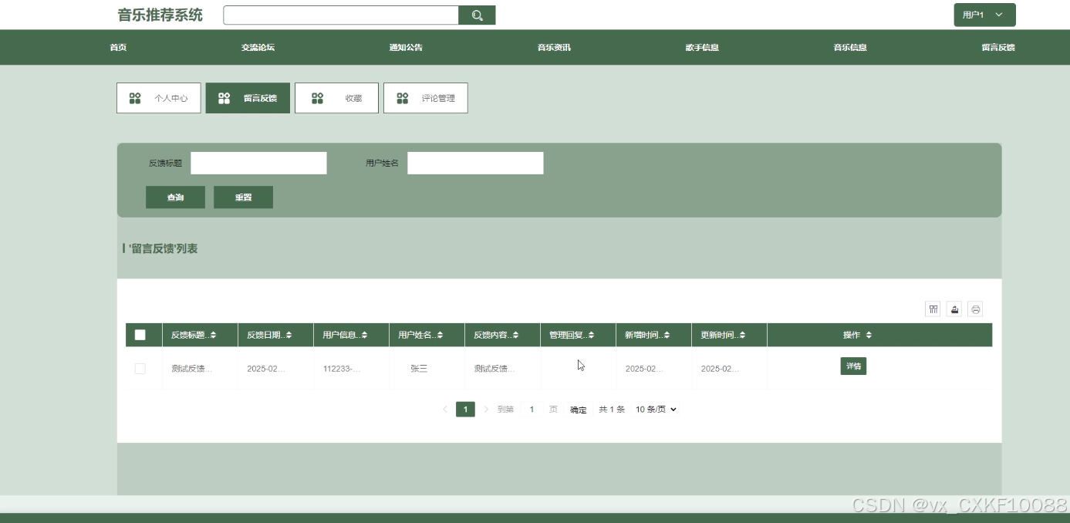
Task: Open the 10 条/页 page size dropdown
Action: (x=656, y=410)
